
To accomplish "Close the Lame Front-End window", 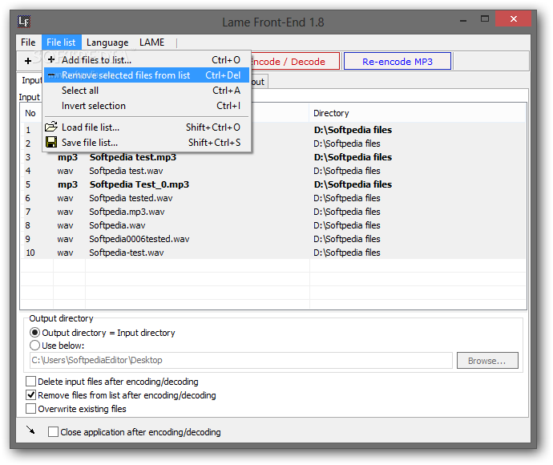I will [513, 18].
